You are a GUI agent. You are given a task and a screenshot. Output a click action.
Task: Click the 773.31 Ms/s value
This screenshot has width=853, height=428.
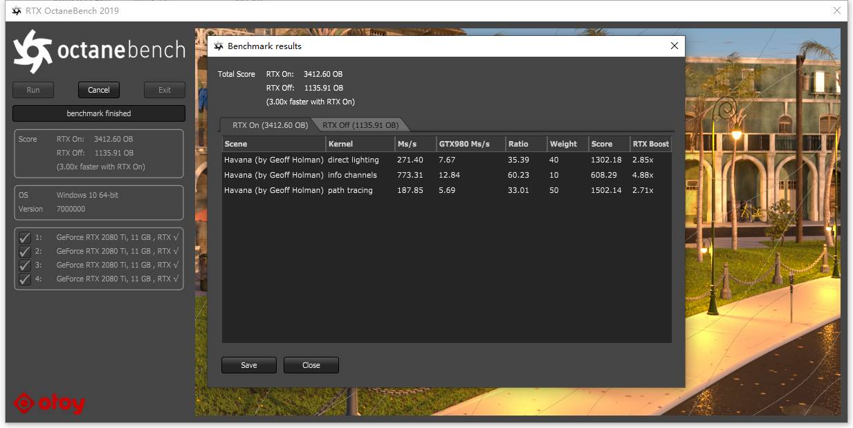[x=410, y=175]
